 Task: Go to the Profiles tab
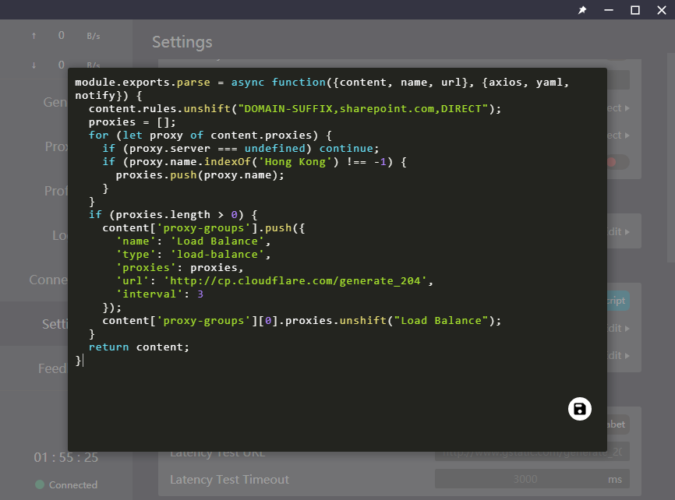click(x=55, y=191)
